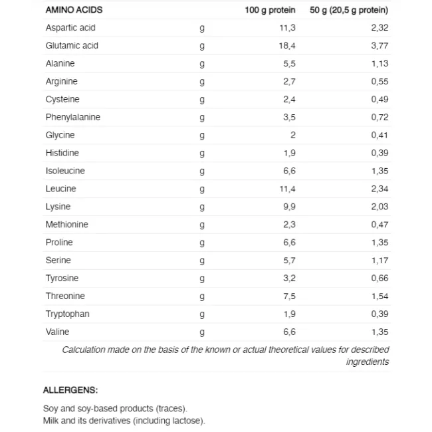Select the Aspartic acid row label
Viewport: 432px width, 432px height.
(70, 28)
